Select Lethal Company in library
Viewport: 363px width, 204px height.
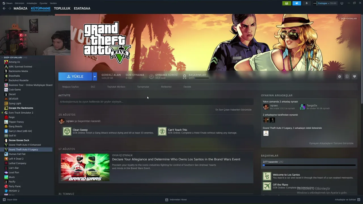17,163
